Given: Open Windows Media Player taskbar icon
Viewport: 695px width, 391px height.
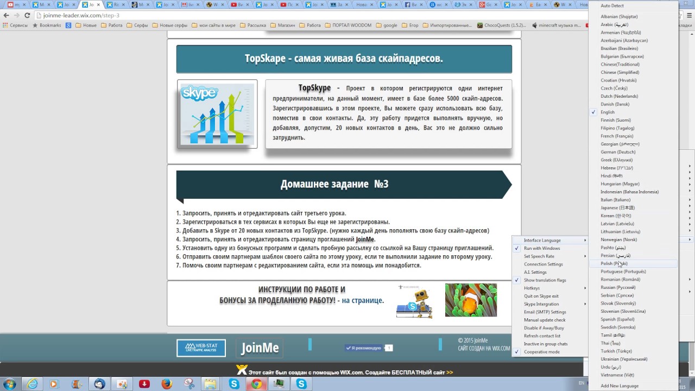Looking at the screenshot, I should pyautogui.click(x=53, y=384).
